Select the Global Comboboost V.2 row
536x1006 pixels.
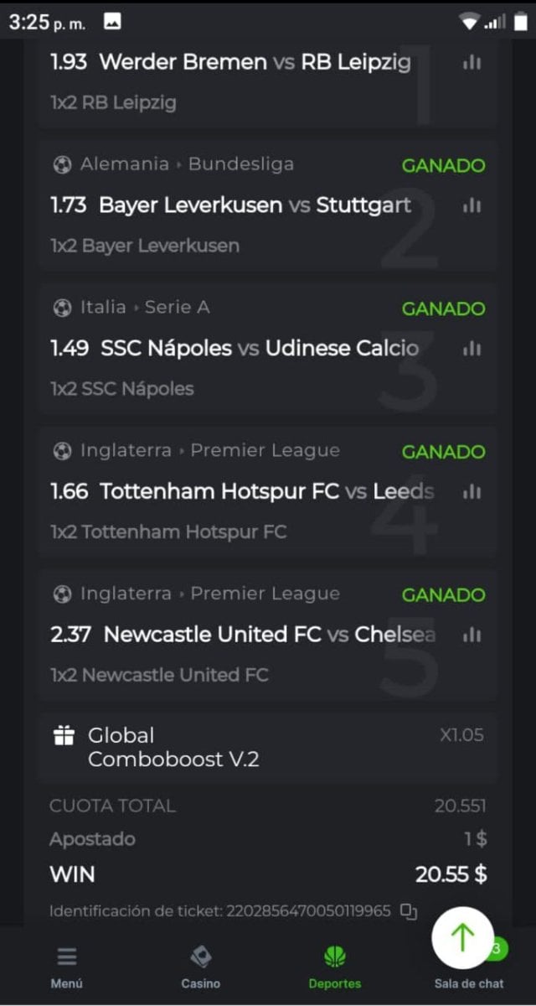point(266,748)
